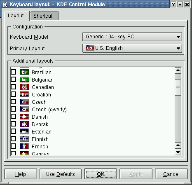The width and height of the screenshot is (192, 185).
Task: Tick the Danish layout checkbox
Action: click(14, 116)
